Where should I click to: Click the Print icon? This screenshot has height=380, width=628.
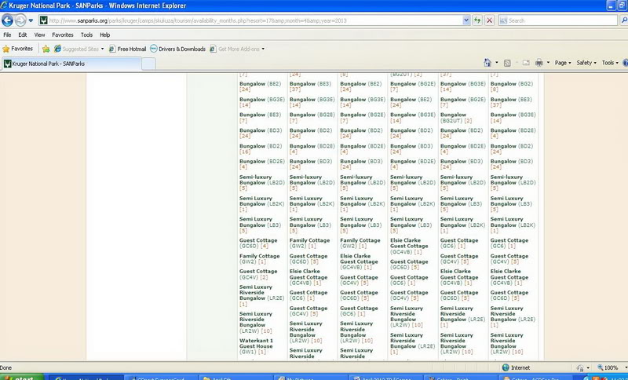[539, 63]
